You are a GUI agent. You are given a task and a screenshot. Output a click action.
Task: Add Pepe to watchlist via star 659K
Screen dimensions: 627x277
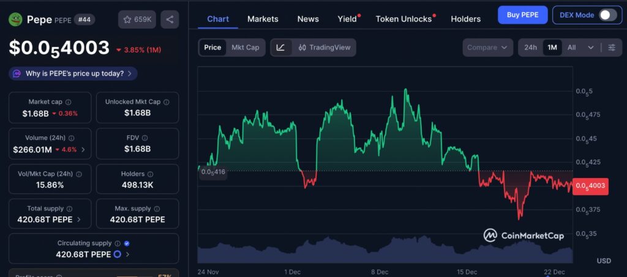point(137,19)
